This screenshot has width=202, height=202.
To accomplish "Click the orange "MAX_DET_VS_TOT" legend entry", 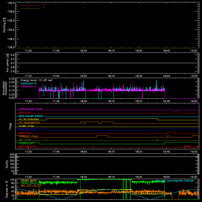I will pos(31,186).
